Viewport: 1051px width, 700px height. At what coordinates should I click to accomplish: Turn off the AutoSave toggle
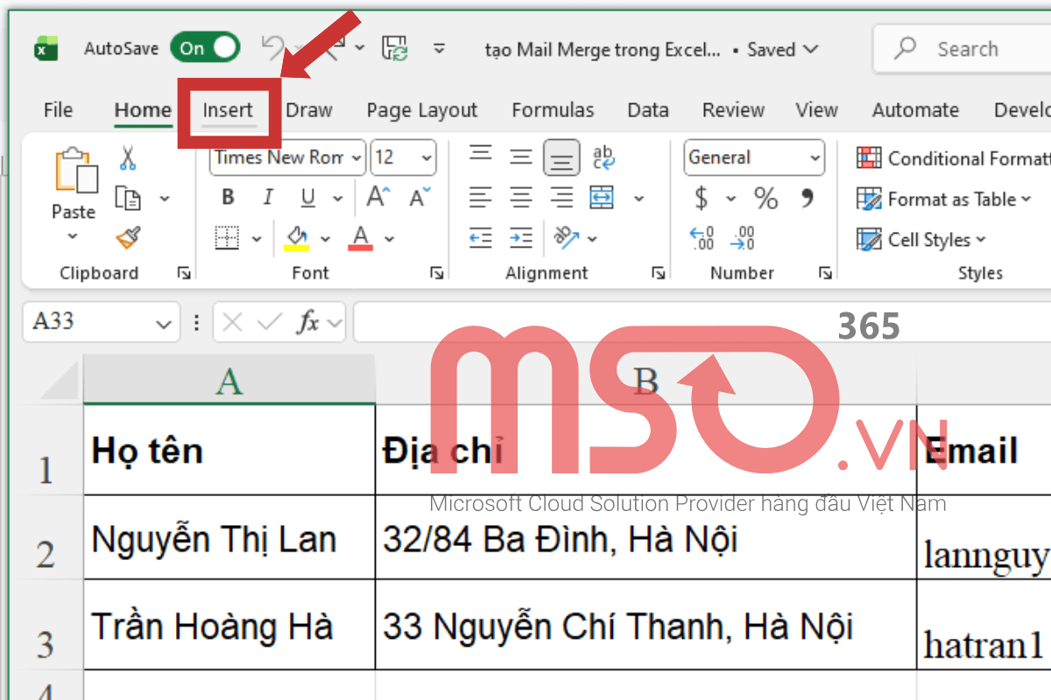[205, 48]
